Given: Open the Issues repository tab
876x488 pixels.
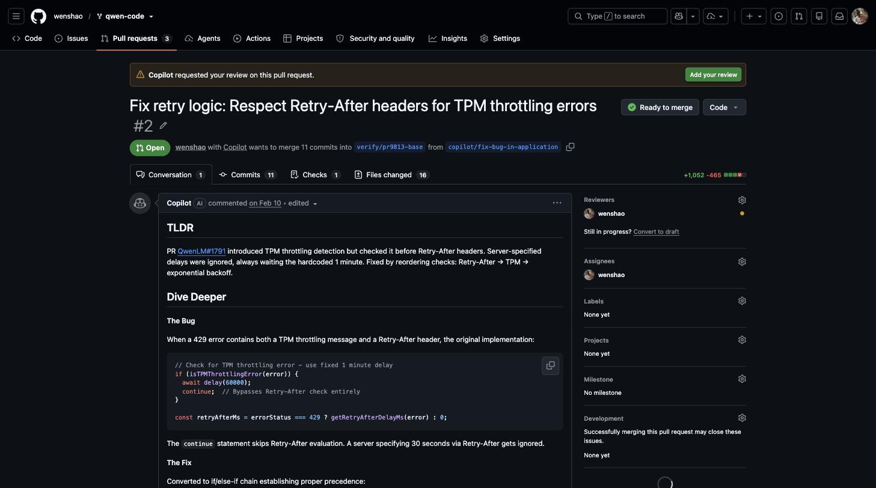Looking at the screenshot, I should point(72,38).
